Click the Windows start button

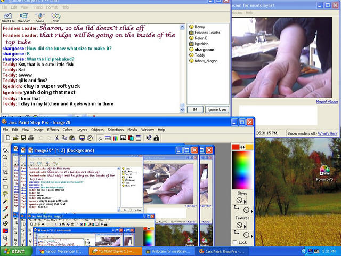[x=15, y=251]
